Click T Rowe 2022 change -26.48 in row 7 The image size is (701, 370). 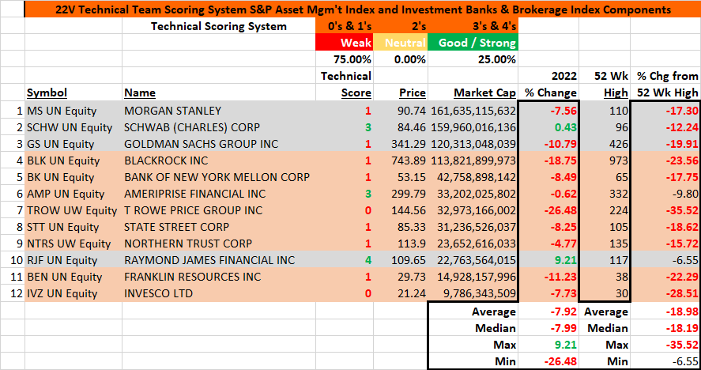(548, 210)
